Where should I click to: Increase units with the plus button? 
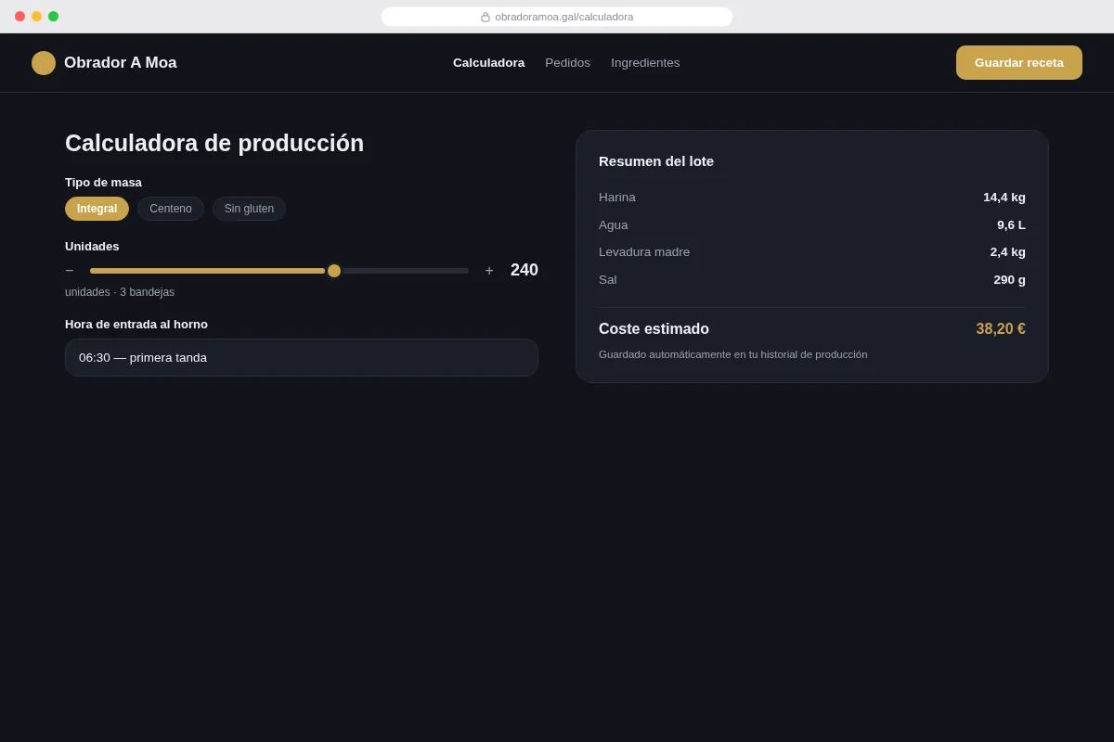pos(489,271)
